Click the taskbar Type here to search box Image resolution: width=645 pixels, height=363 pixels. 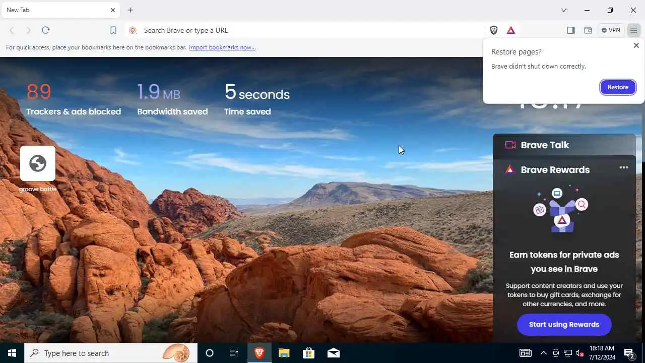pyautogui.click(x=111, y=353)
